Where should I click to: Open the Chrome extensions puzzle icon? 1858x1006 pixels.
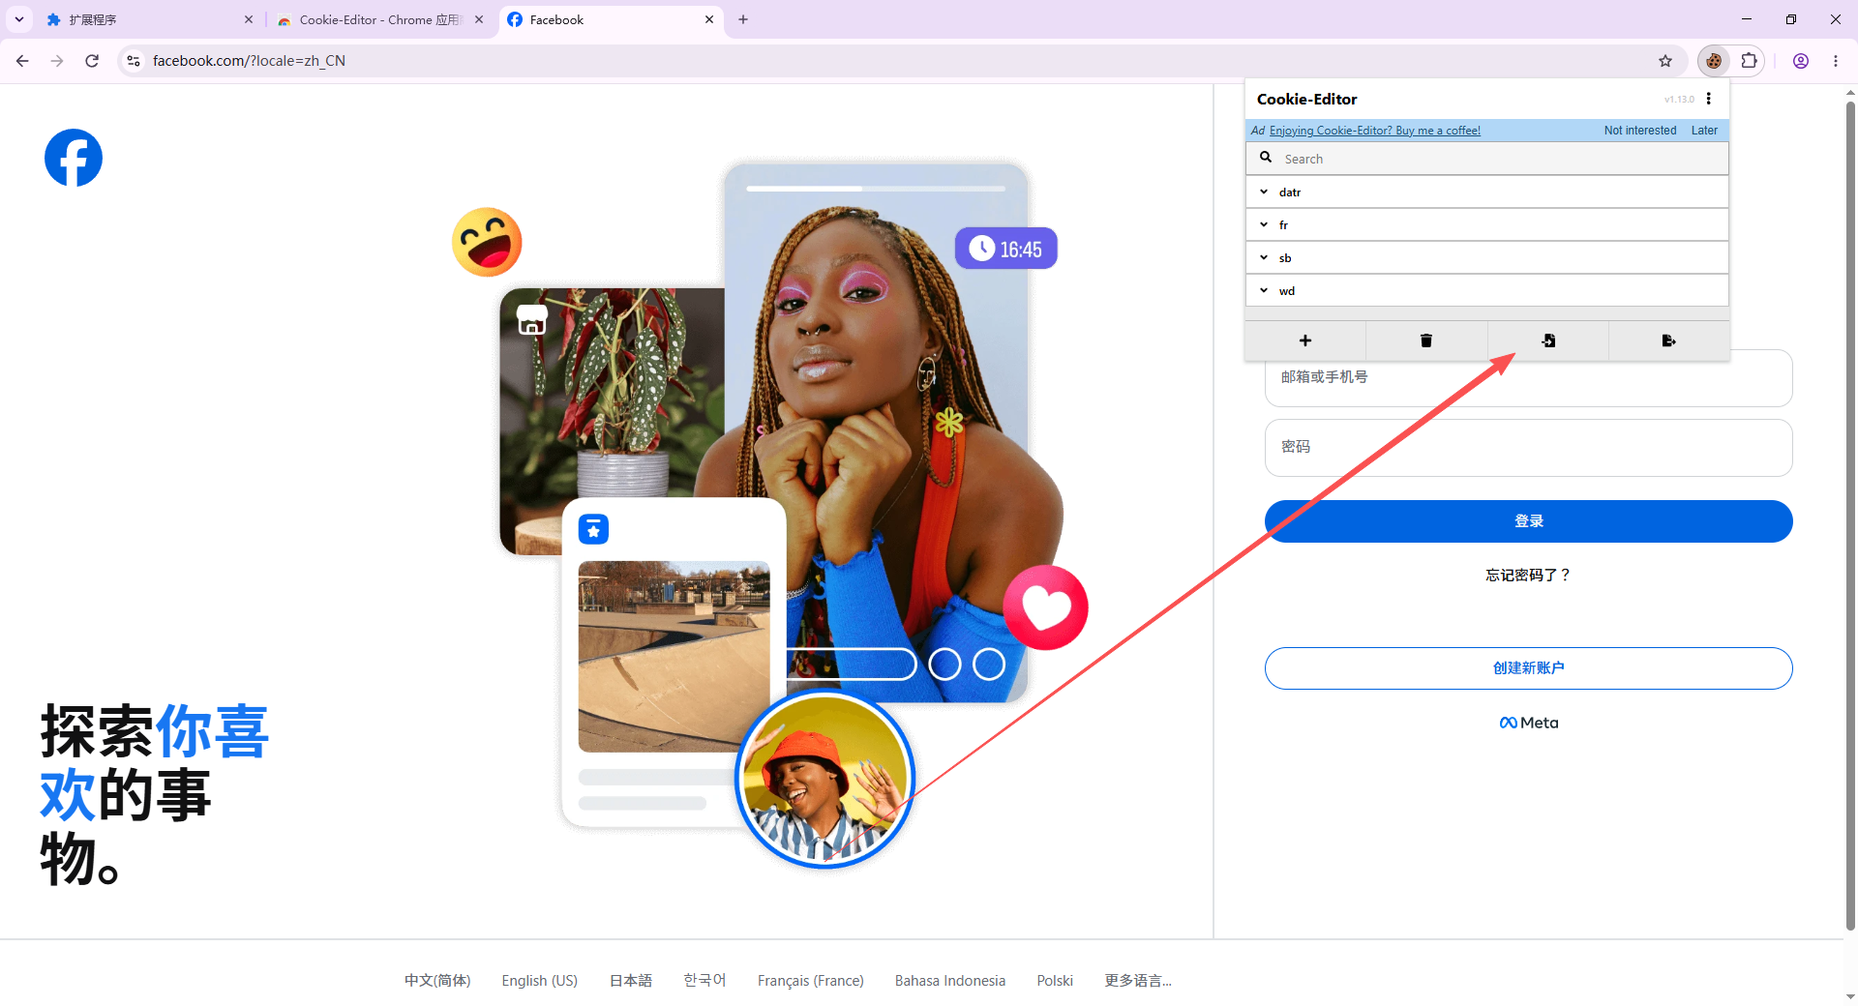click(1749, 61)
